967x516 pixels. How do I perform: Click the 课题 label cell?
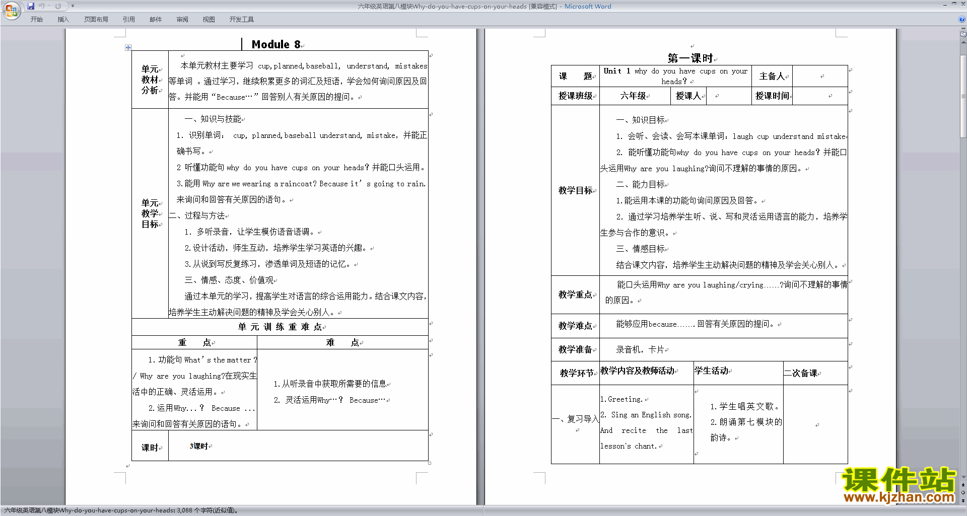click(575, 76)
